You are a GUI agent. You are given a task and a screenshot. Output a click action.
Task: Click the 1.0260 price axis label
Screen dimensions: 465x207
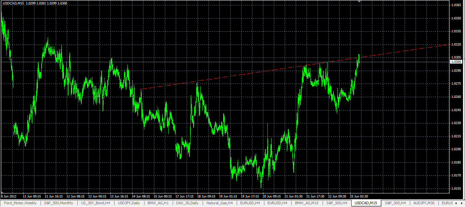pyautogui.click(x=456, y=97)
